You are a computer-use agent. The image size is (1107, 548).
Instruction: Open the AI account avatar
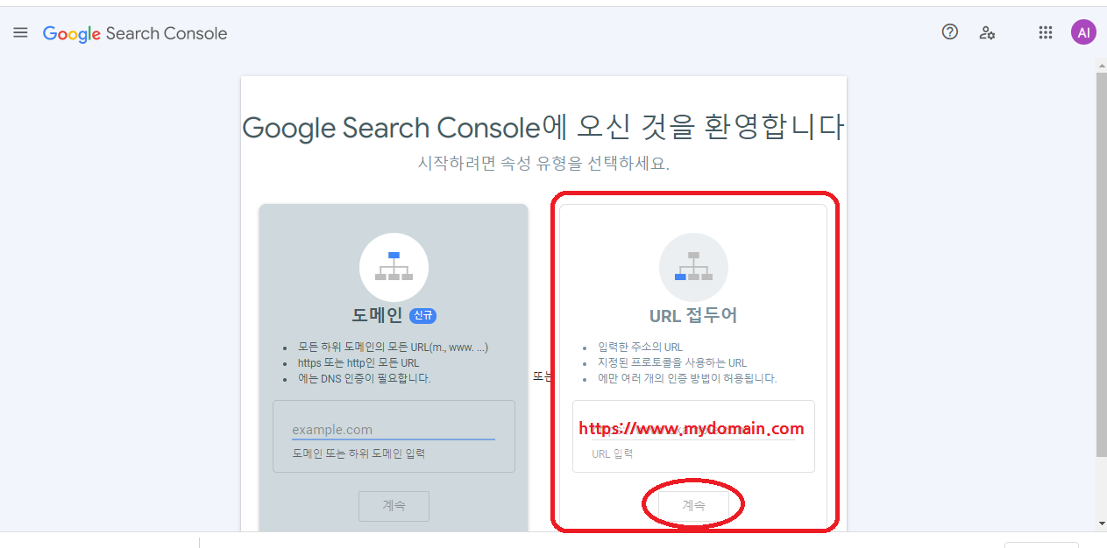pos(1083,33)
